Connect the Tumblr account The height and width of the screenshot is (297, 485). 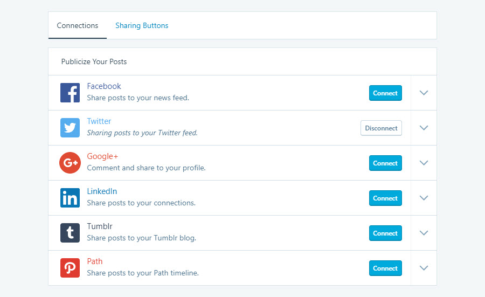pos(385,233)
